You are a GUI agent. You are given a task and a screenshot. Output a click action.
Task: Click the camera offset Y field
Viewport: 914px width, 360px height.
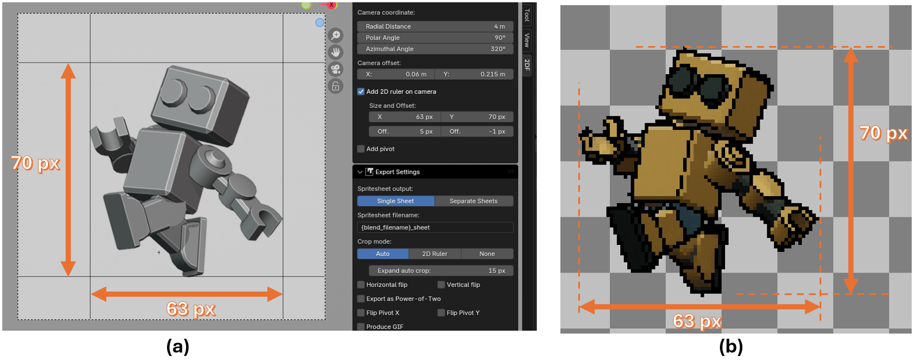[475, 74]
